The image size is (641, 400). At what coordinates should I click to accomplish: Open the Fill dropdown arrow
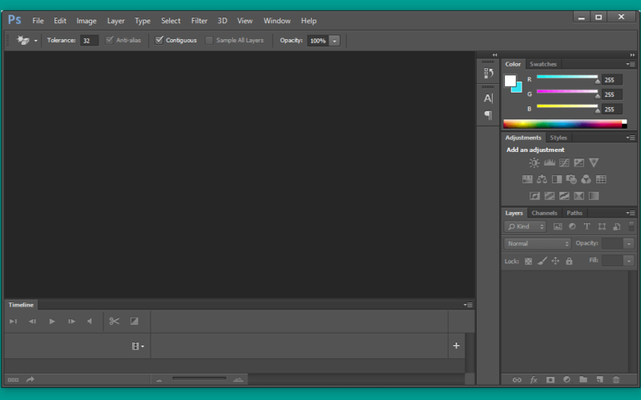click(629, 261)
